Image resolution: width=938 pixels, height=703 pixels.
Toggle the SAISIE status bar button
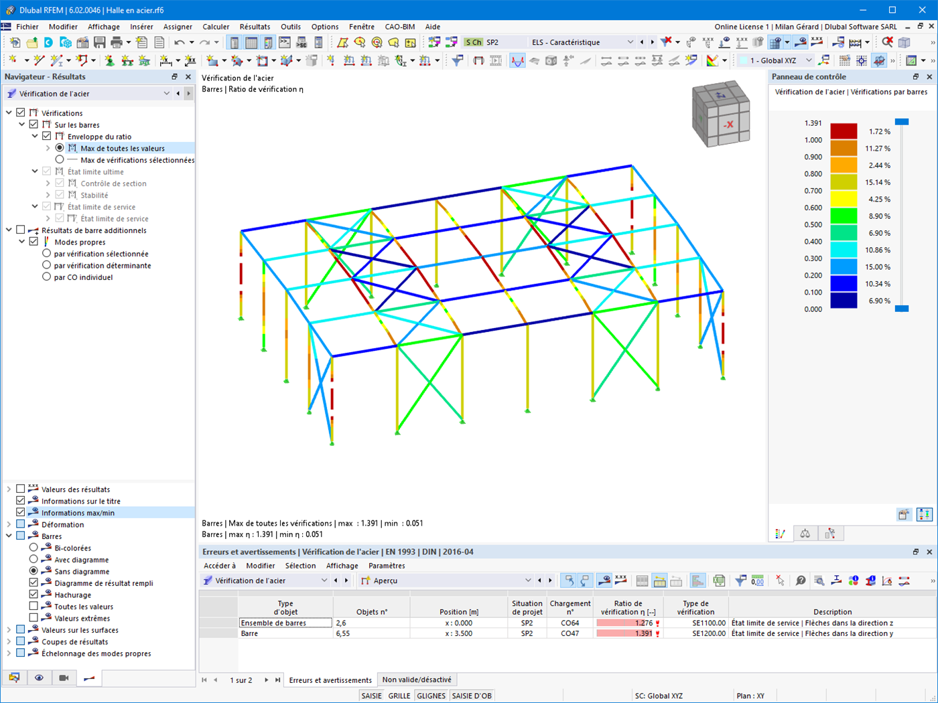pyautogui.click(x=372, y=696)
